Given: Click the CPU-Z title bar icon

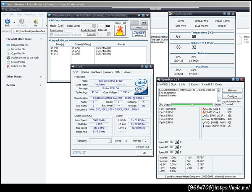Looking at the screenshot, I should 73,67.
